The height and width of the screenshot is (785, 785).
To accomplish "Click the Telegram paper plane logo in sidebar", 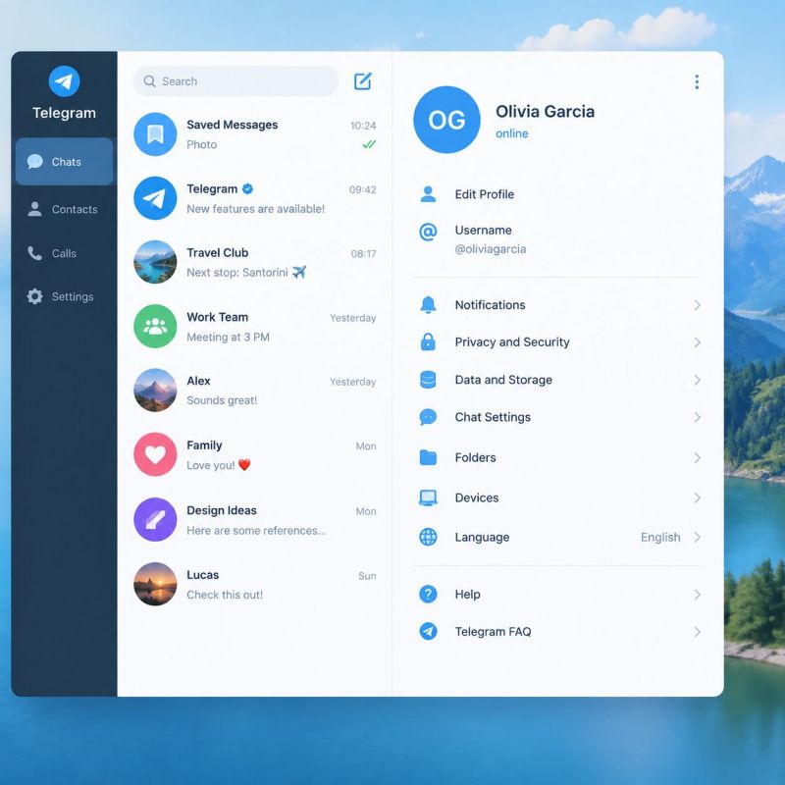I will (64, 81).
